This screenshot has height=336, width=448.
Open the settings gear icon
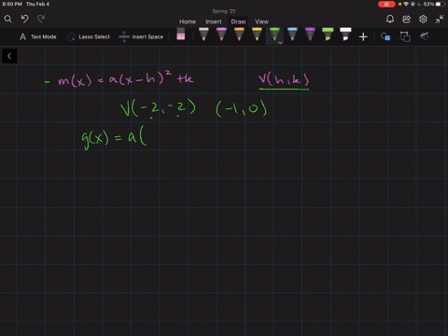(423, 20)
